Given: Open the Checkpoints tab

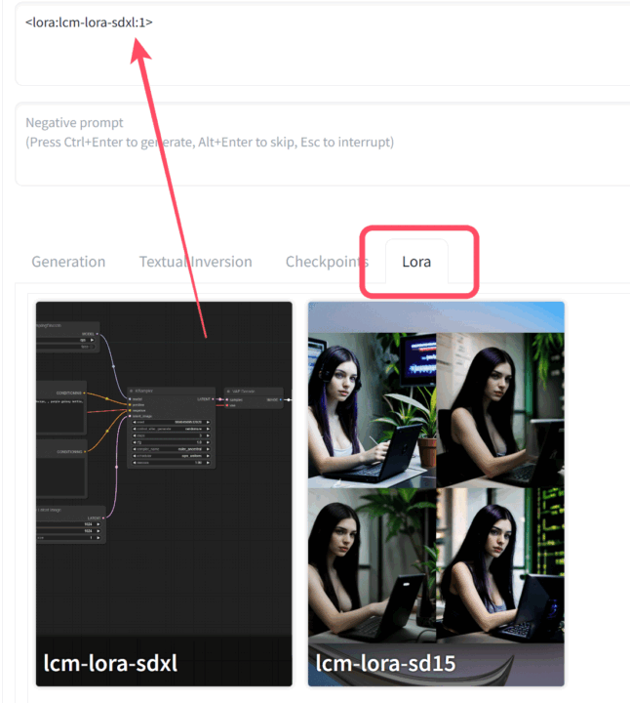Looking at the screenshot, I should (x=327, y=262).
